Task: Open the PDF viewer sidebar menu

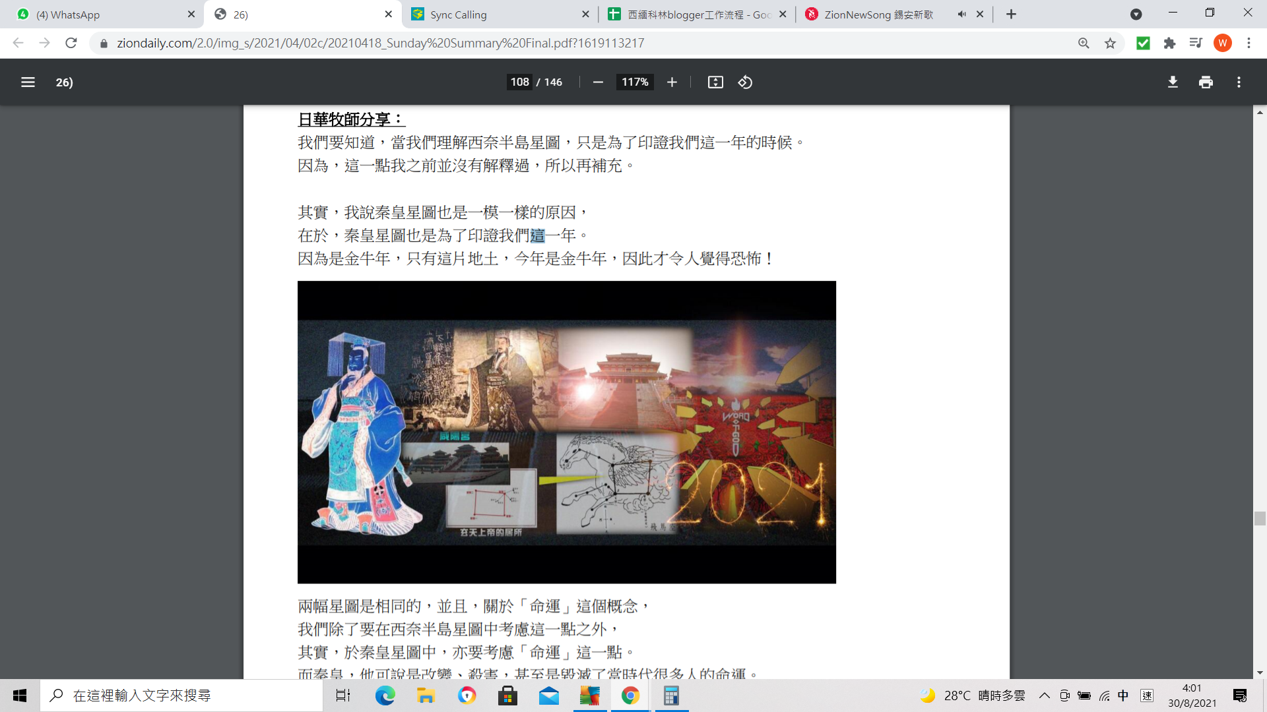Action: pyautogui.click(x=28, y=82)
